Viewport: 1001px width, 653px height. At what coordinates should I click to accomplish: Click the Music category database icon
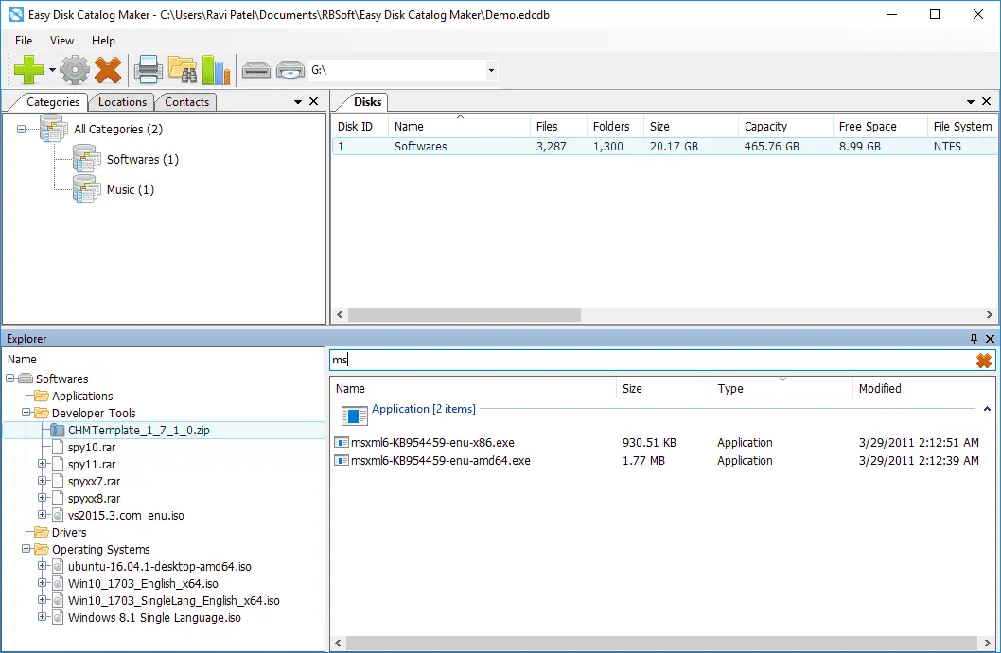tap(87, 189)
